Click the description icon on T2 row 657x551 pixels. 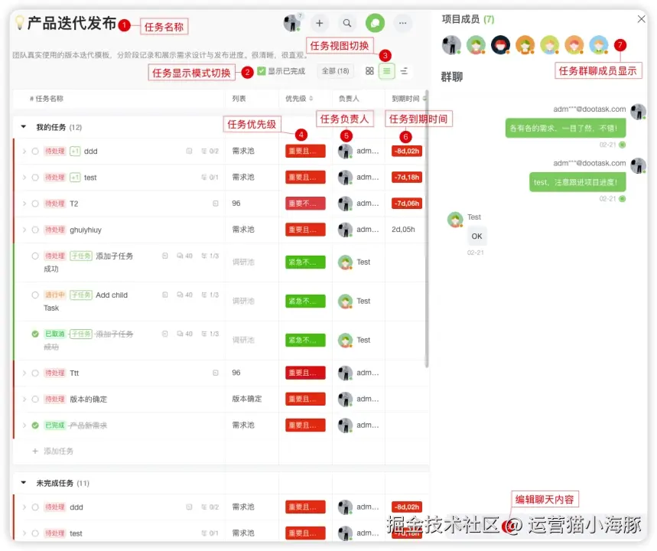coord(216,204)
